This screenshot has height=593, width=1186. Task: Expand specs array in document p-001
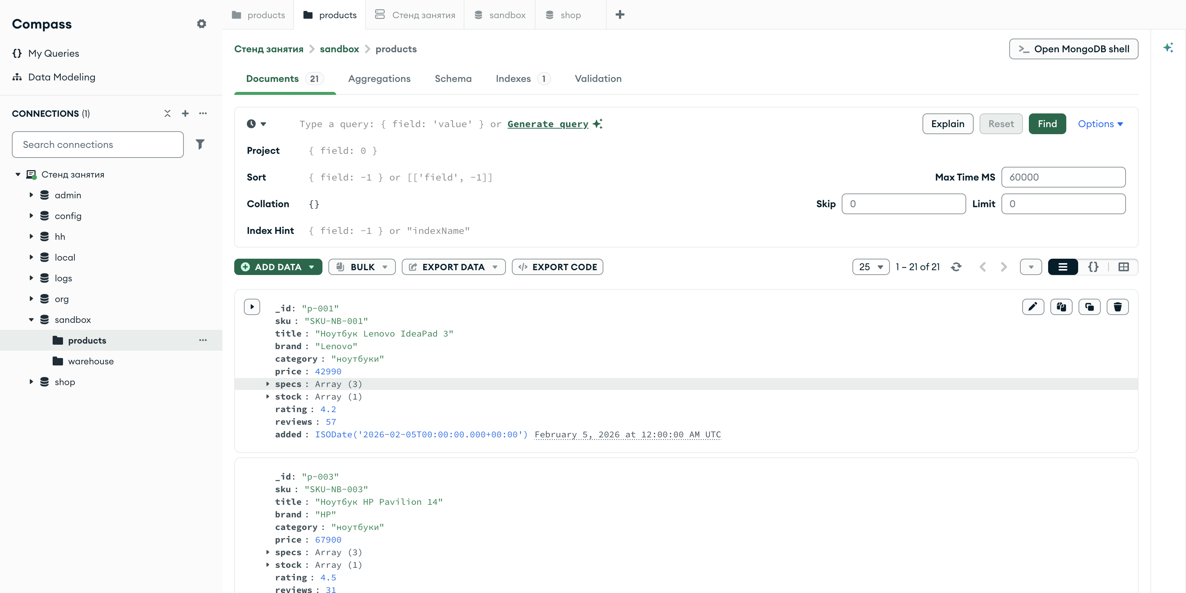[x=268, y=384]
